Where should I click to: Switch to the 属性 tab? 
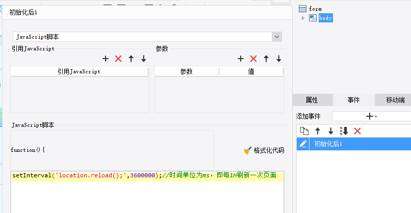312,100
